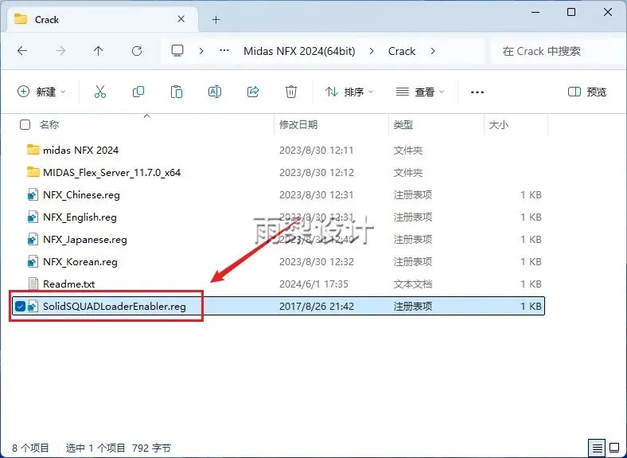Screen dimensions: 627x458
Task: Expand chevron after Midas NFX 2024(64bit)
Action: click(x=372, y=51)
